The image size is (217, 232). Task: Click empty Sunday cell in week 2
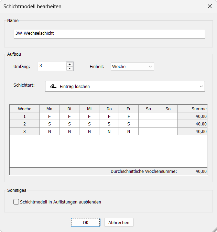point(168,124)
